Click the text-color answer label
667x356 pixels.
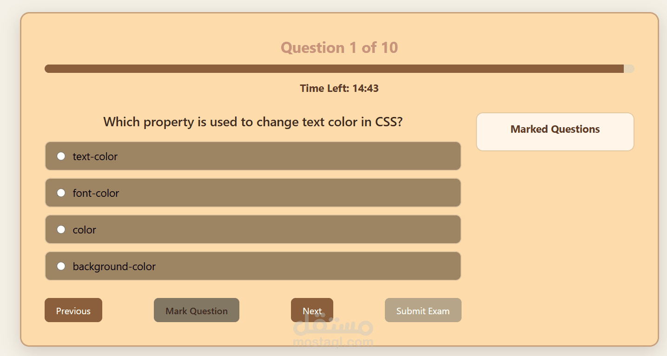(x=95, y=156)
